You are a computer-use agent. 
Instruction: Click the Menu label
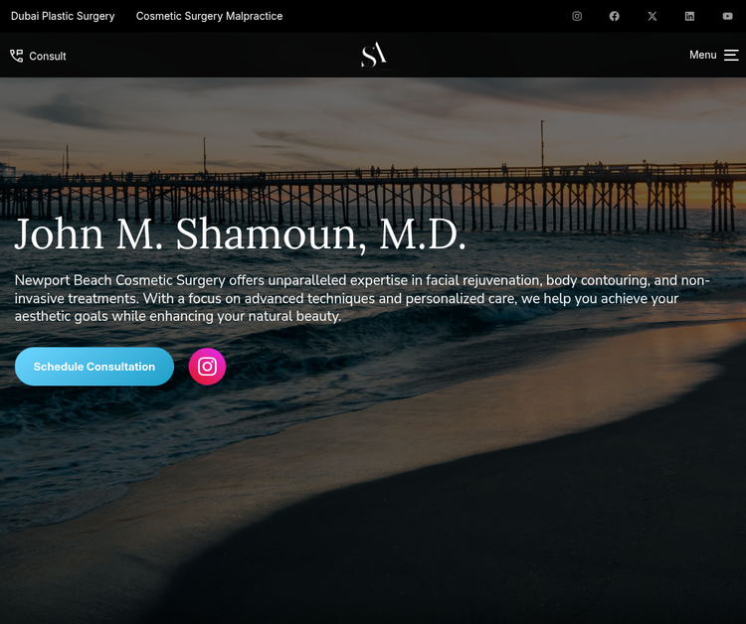tap(702, 55)
